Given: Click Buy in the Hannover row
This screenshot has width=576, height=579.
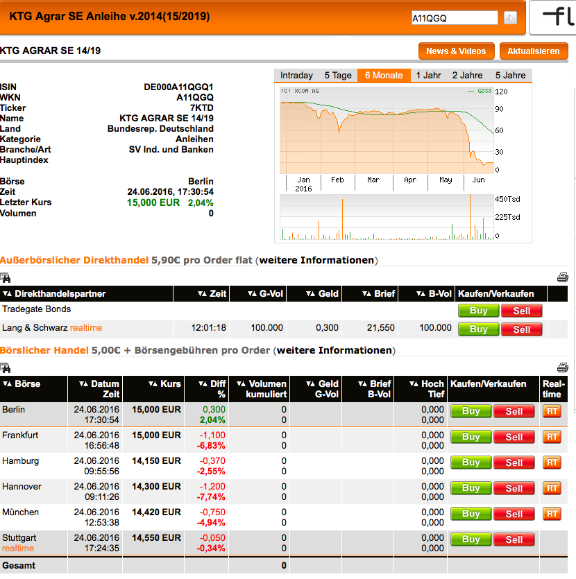Looking at the screenshot, I should pos(471,488).
